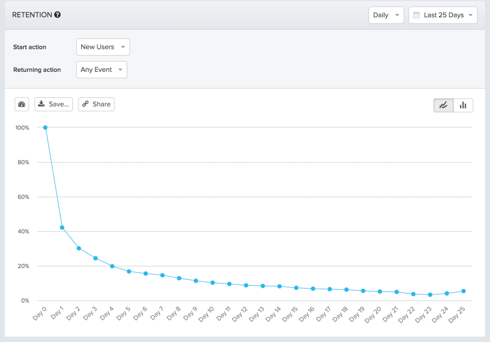Viewport: 490px width, 342px height.
Task: Expand the Last 25 Days date range dropdown
Action: [443, 15]
